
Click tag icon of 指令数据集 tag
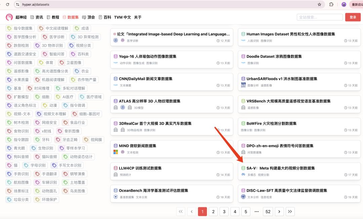[9, 28]
